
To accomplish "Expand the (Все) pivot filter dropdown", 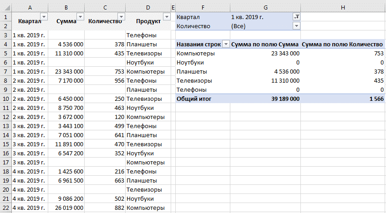I will click(x=296, y=26).
